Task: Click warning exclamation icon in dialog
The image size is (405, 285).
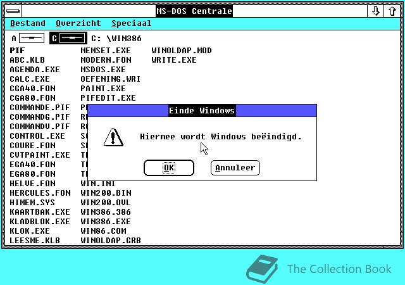Action: click(113, 137)
